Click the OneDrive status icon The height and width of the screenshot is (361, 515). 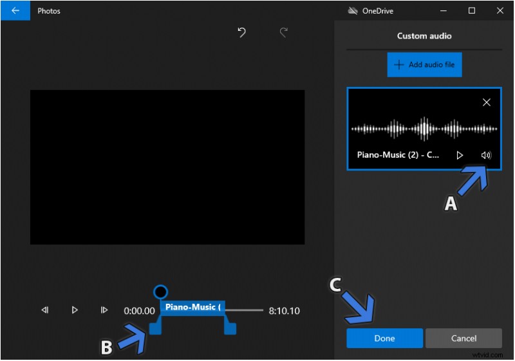[352, 11]
